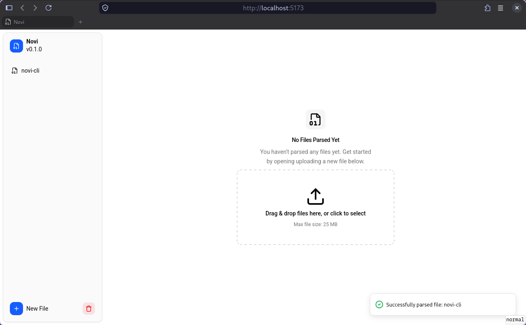The width and height of the screenshot is (526, 325).
Task: Click the blue plus New File icon
Action: (16, 309)
